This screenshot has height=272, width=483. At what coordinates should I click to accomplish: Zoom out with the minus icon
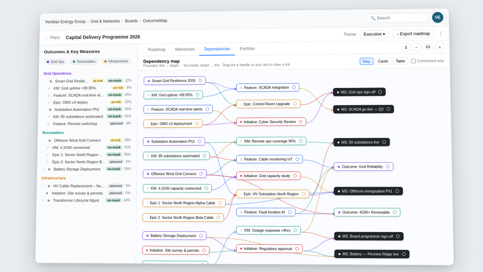pyautogui.click(x=416, y=47)
